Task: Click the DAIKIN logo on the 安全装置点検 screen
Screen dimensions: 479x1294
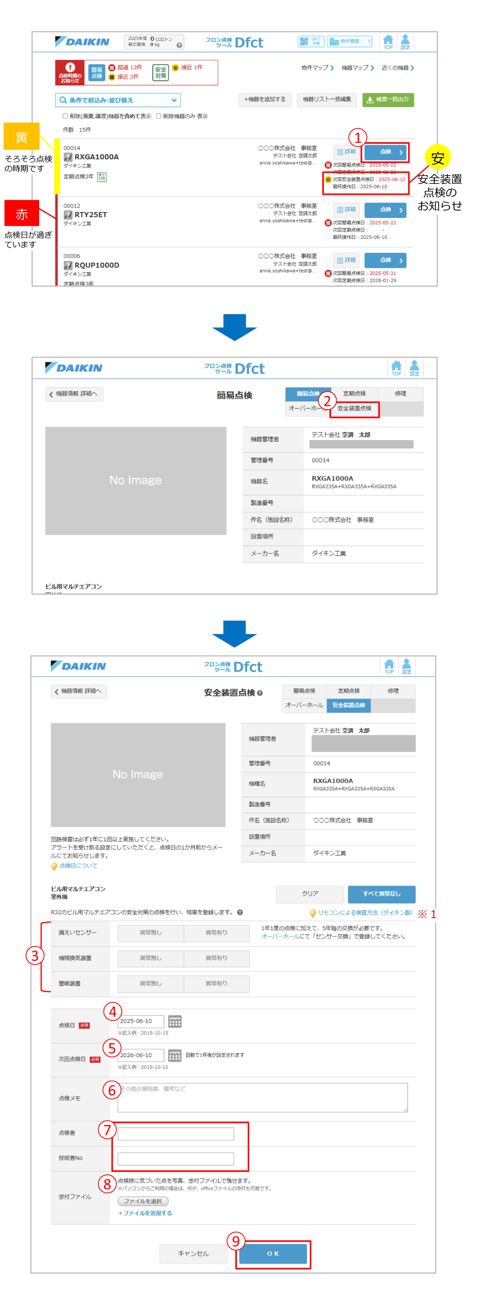Action: coord(78,666)
